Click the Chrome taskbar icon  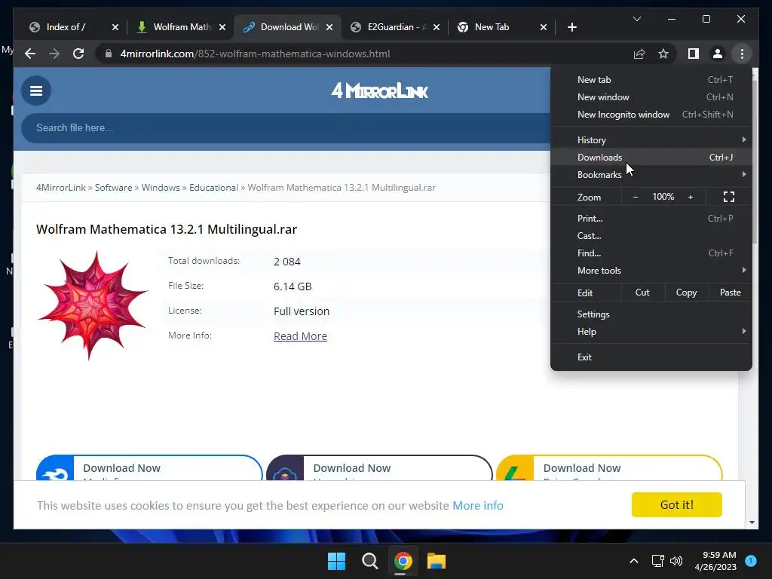403,561
